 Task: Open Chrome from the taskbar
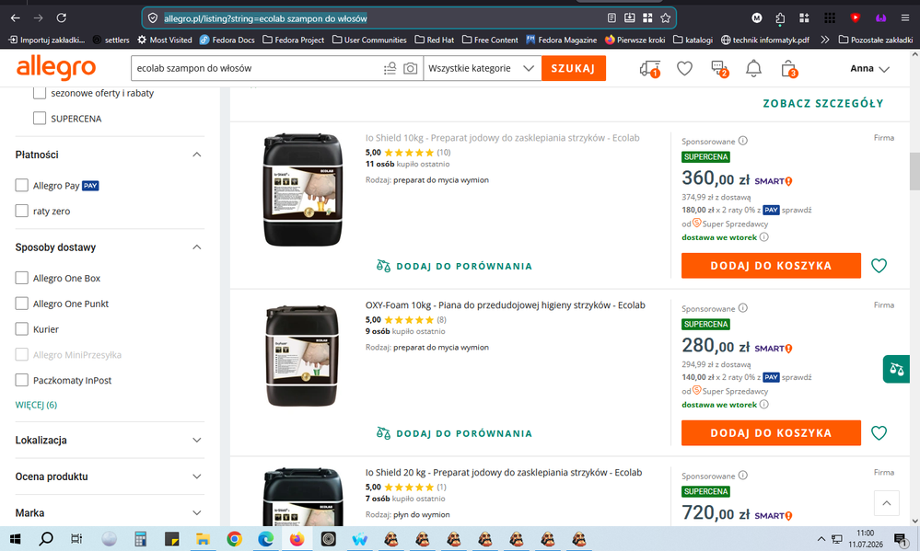coord(234,539)
